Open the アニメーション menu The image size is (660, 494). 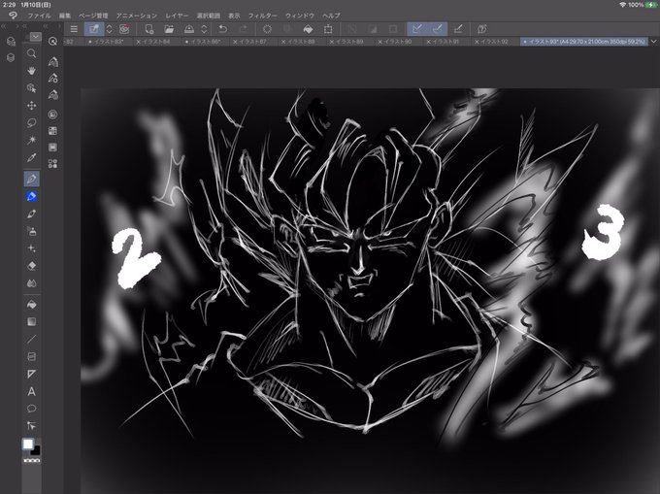(x=137, y=16)
